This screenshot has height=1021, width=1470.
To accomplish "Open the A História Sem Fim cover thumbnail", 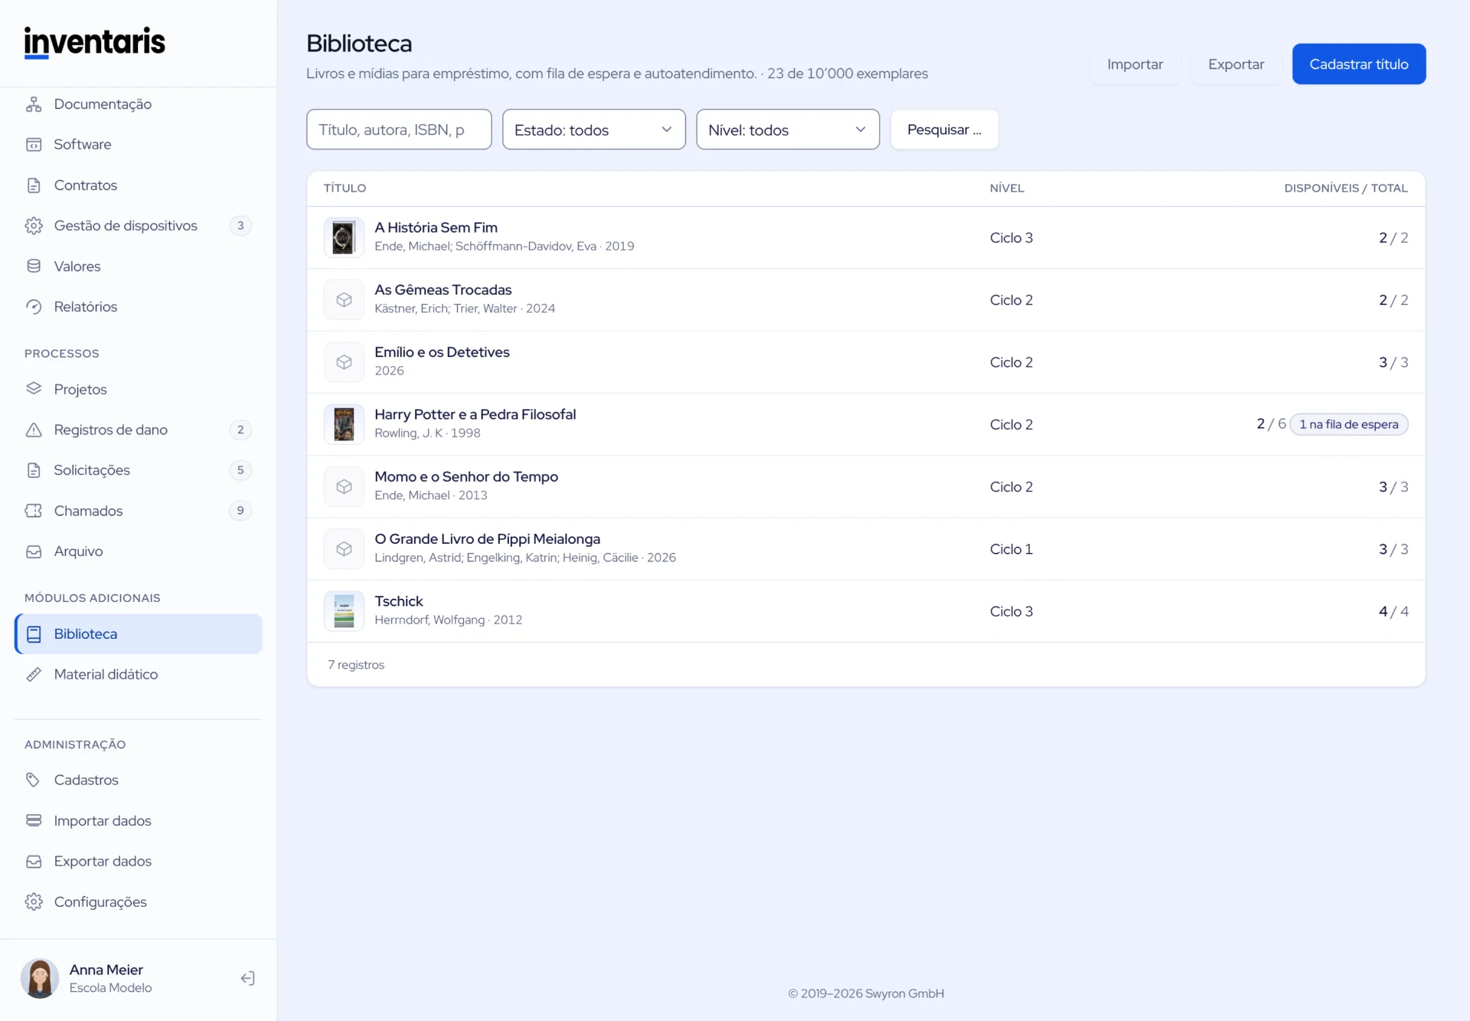I will tap(344, 237).
